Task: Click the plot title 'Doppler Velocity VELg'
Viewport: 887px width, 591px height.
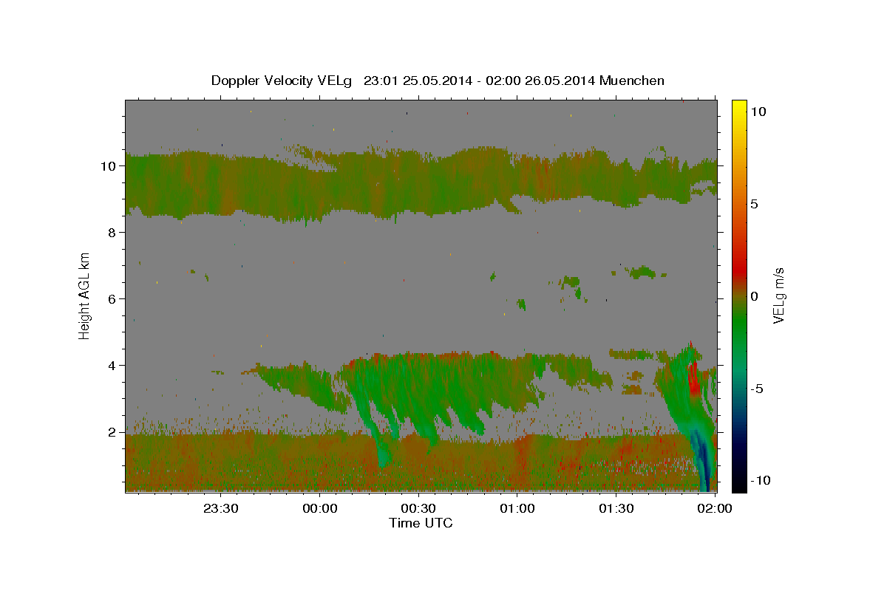Action: pyautogui.click(x=283, y=81)
